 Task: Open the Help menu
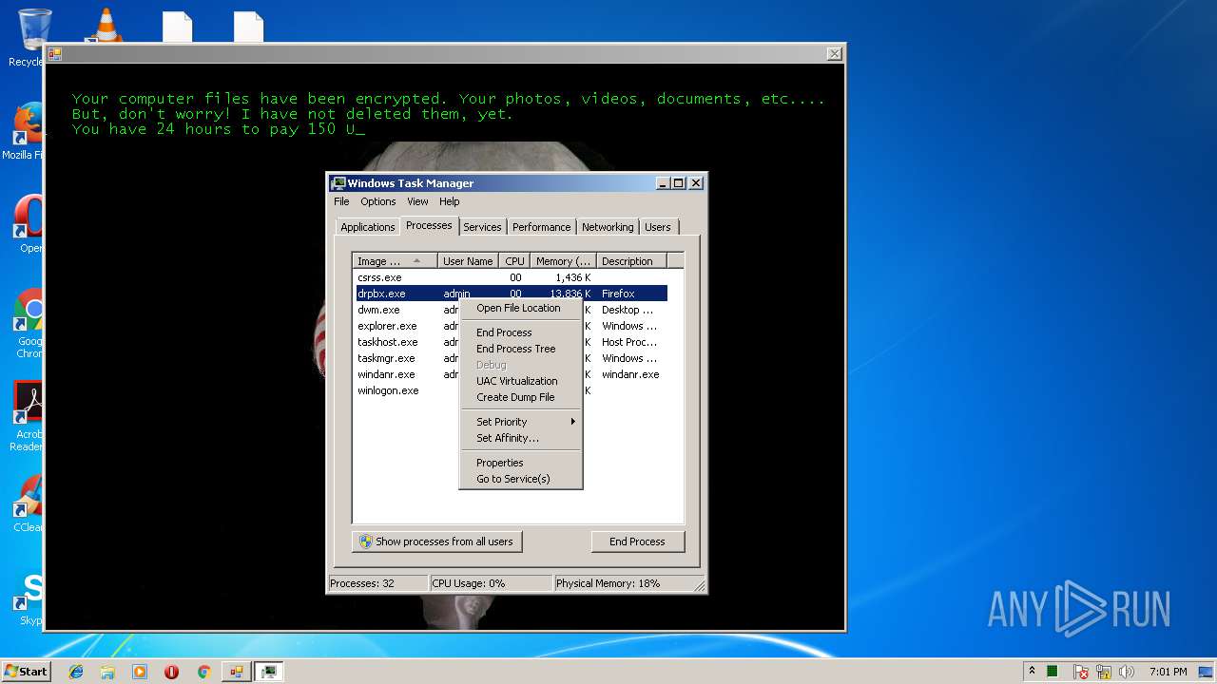pyautogui.click(x=449, y=201)
